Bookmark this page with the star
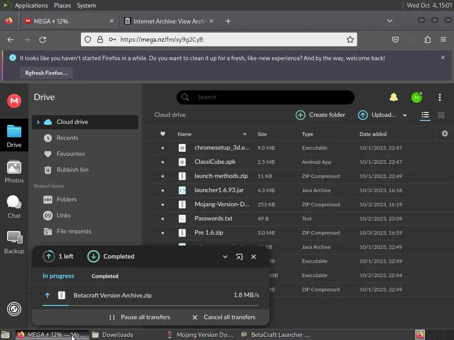This screenshot has width=454, height=340. (x=350, y=39)
